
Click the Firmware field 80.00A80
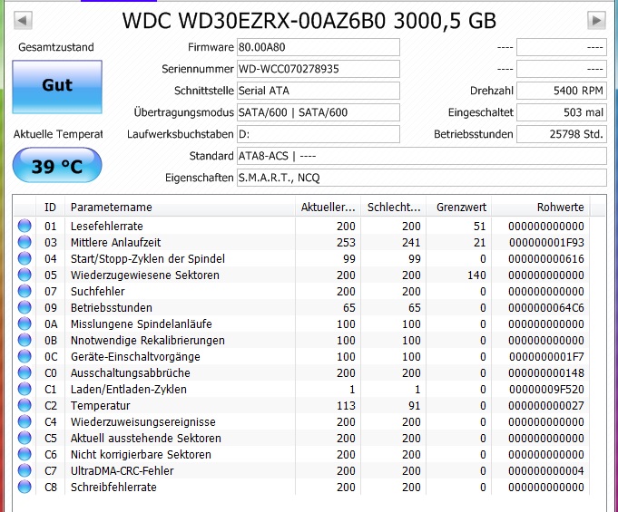tap(319, 47)
